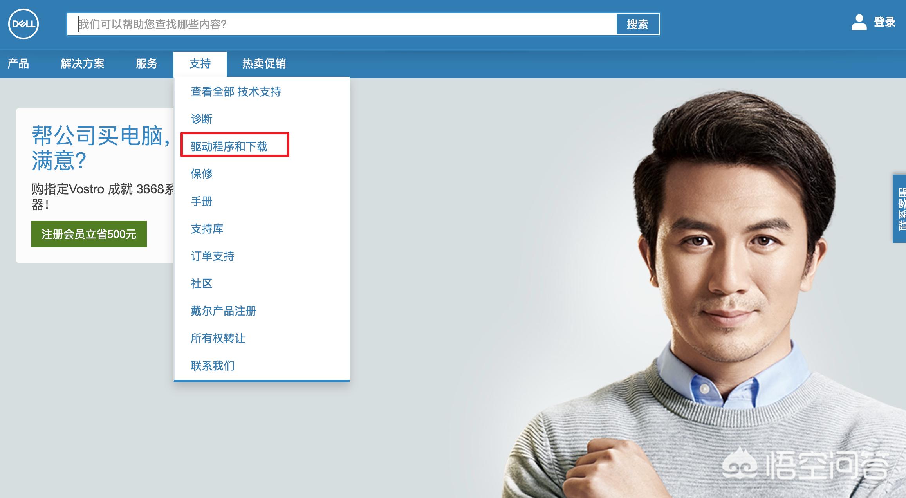Open the 支持 navigation menu

(199, 63)
